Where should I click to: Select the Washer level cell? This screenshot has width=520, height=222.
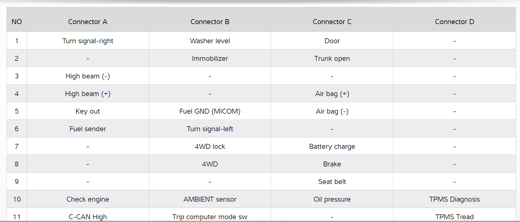(x=210, y=41)
